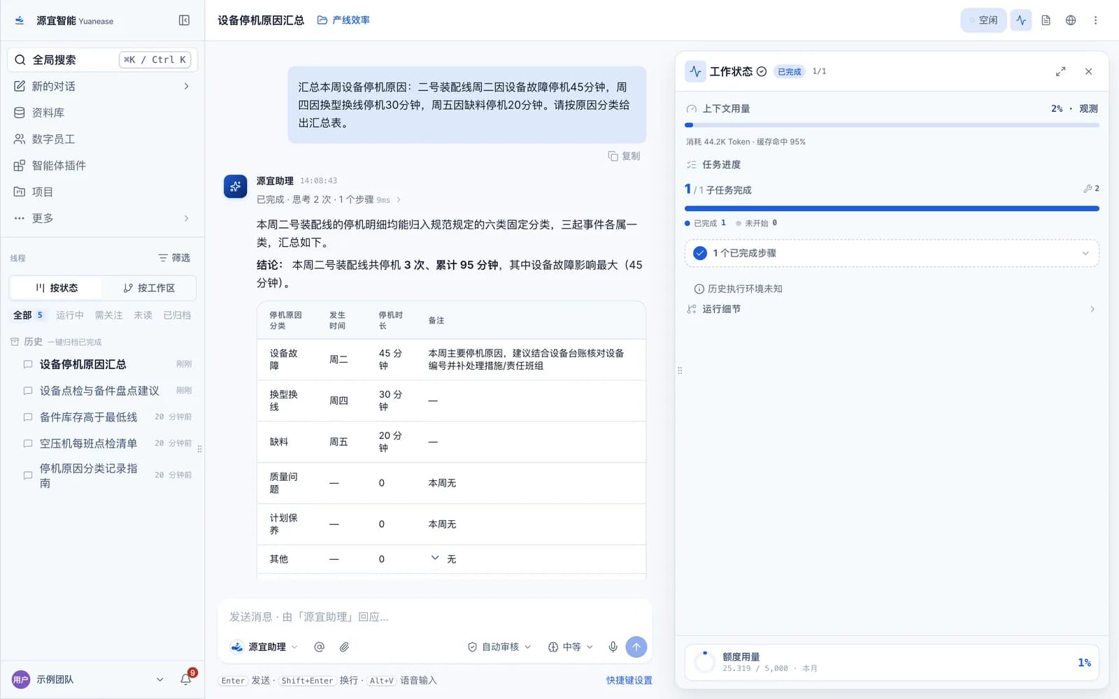Expand the 1 个已完成步骤 dropdown
This screenshot has height=699, width=1119.
pyautogui.click(x=891, y=253)
